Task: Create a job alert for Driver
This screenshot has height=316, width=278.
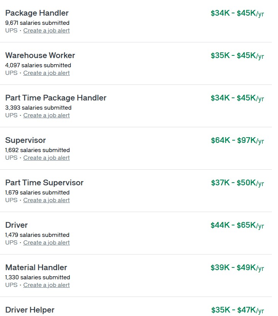Action: point(46,243)
